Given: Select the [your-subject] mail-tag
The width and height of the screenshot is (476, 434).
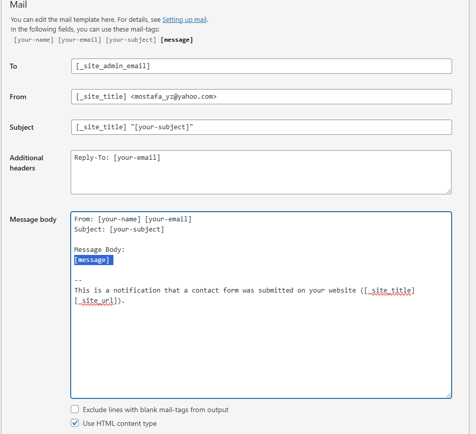Looking at the screenshot, I should (x=130, y=39).
